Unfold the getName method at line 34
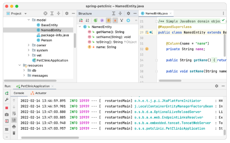The height and width of the screenshot is (143, 230). pos(157,60)
